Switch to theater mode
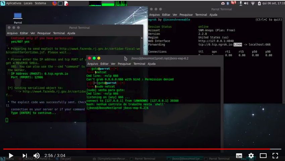285x161 pixels. pyautogui.click(x=263, y=156)
